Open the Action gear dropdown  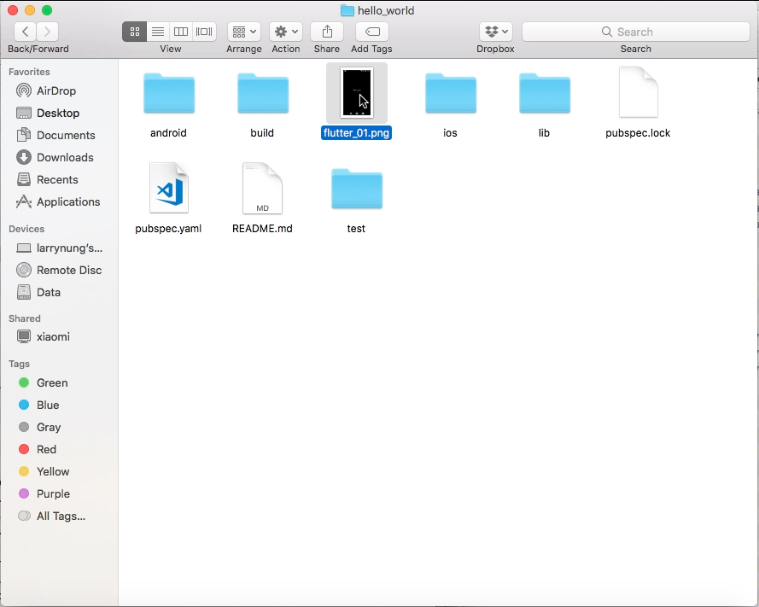[286, 32]
